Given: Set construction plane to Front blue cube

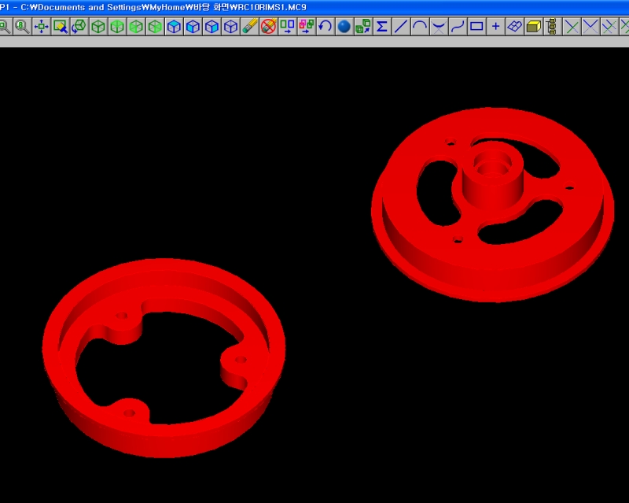Looking at the screenshot, I should point(193,27).
